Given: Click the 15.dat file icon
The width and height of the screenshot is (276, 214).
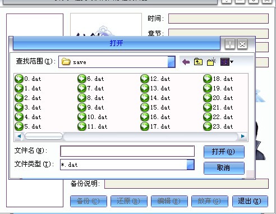Looking at the screenshot, I should [145, 107].
